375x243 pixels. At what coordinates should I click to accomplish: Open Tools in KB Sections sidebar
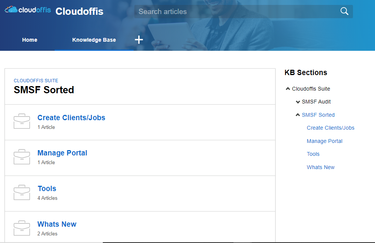tap(313, 154)
